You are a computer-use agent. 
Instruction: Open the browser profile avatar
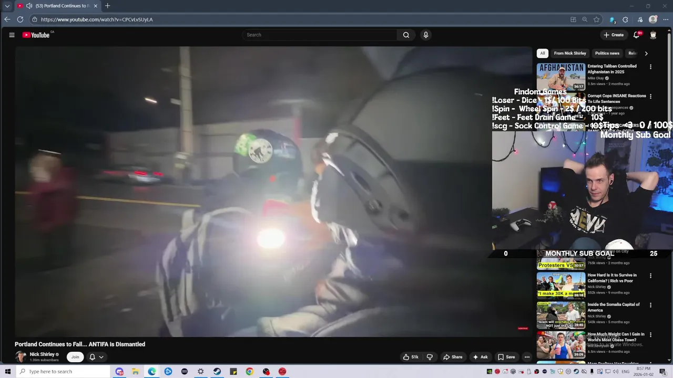click(653, 19)
